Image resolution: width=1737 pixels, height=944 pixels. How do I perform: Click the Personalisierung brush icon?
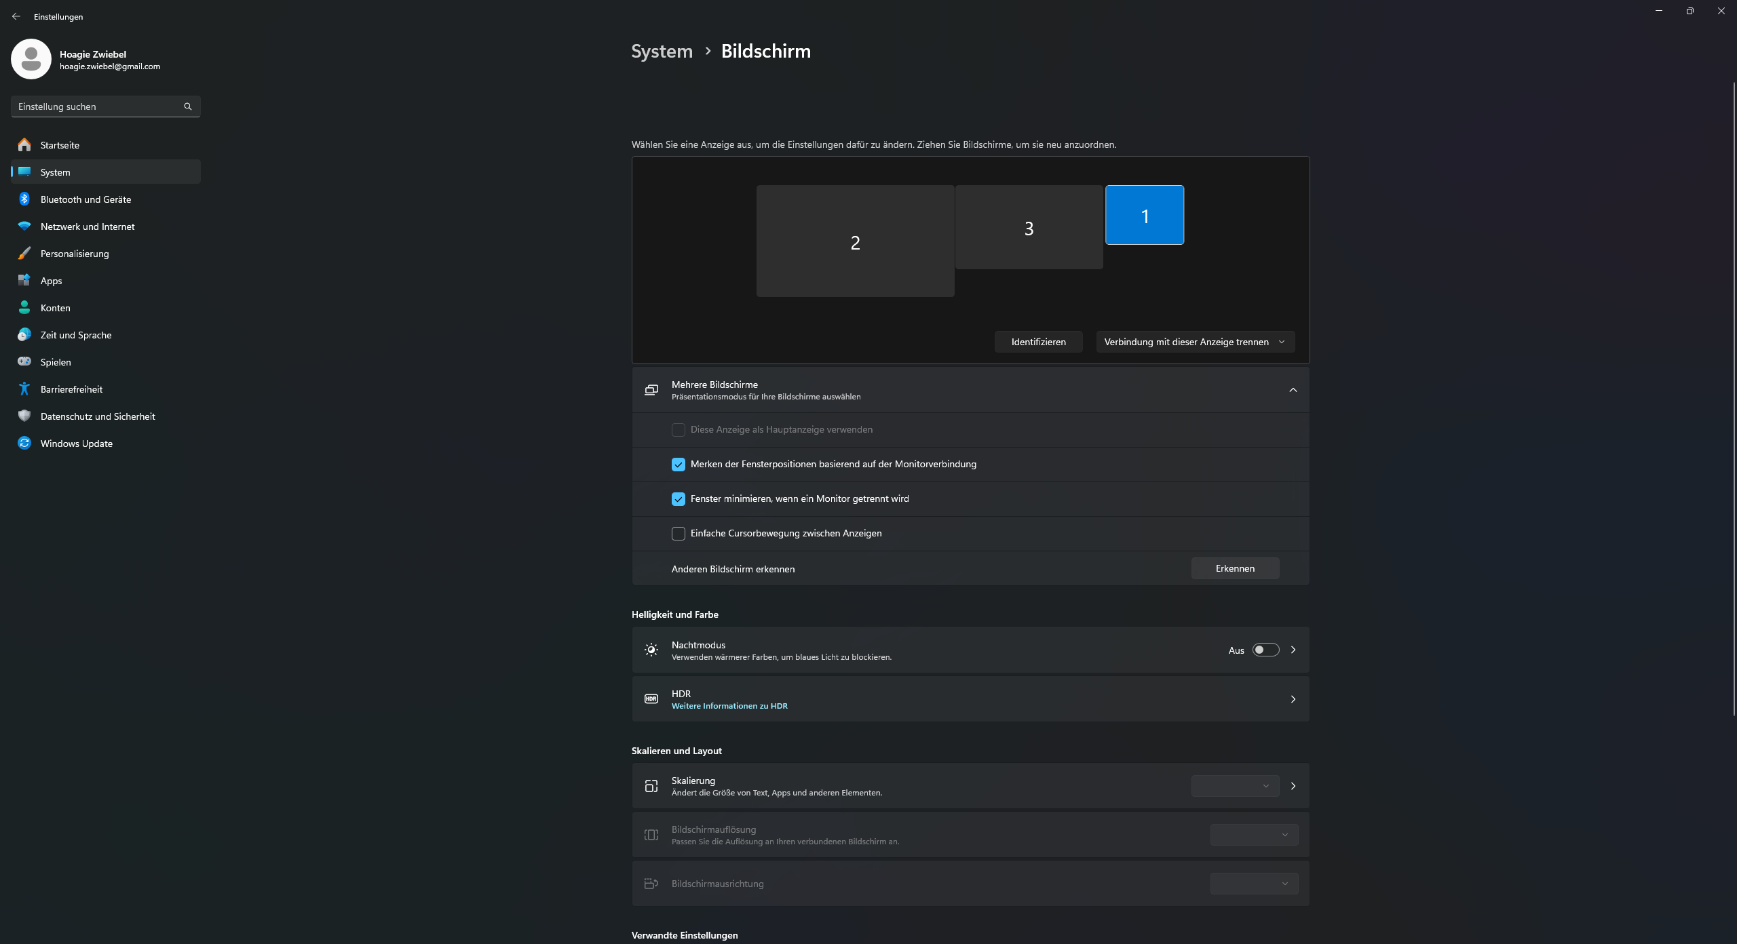[x=24, y=253]
